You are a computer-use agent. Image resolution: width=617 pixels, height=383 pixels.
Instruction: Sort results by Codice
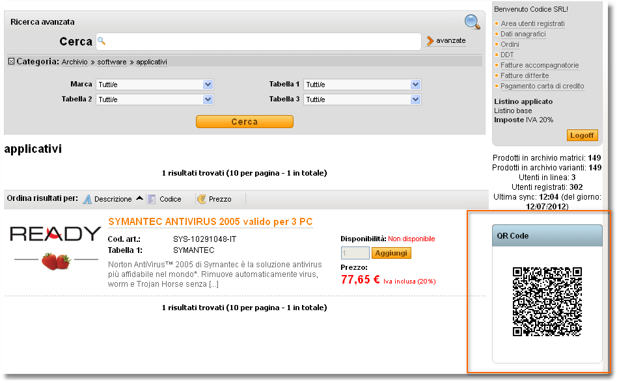tap(171, 199)
